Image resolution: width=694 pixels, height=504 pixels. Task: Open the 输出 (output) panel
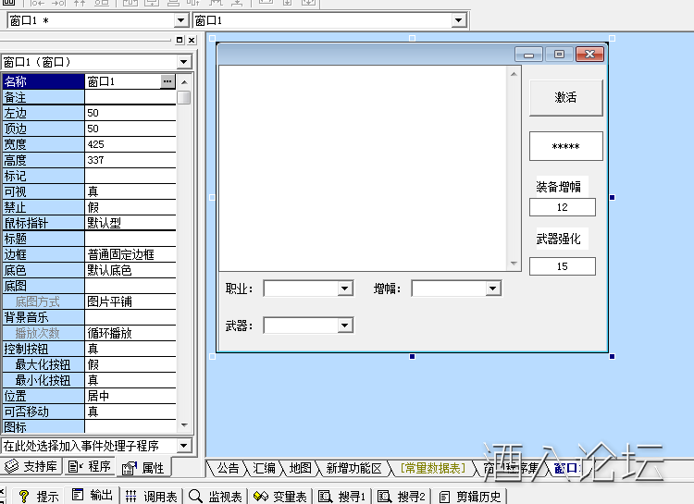pyautogui.click(x=93, y=496)
